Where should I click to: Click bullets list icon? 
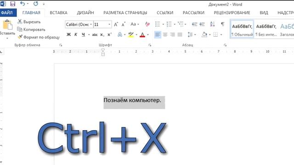tap(158, 24)
